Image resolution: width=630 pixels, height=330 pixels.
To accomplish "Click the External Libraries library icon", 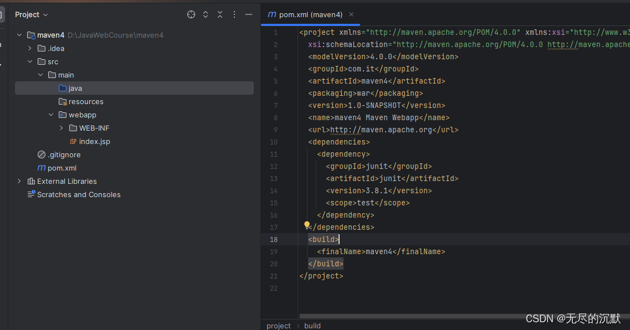I will point(31,181).
